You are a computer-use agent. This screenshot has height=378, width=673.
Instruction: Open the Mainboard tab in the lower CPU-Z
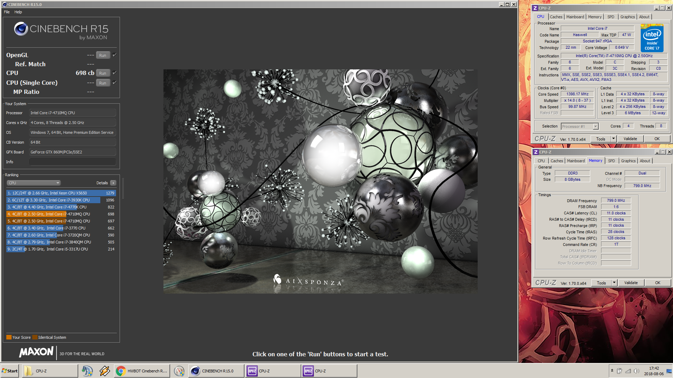pos(576,161)
